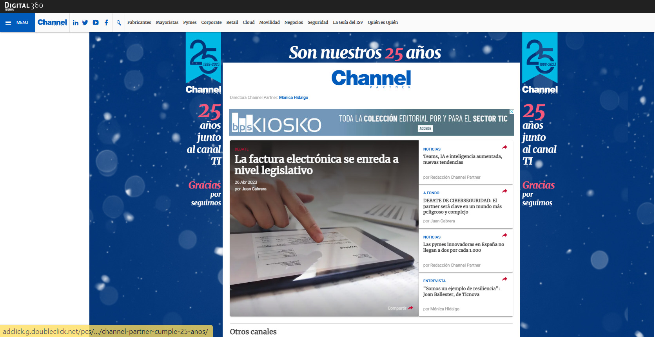The width and height of the screenshot is (655, 337).
Task: Click the large Channel Partner header logo
Action: coord(371,79)
